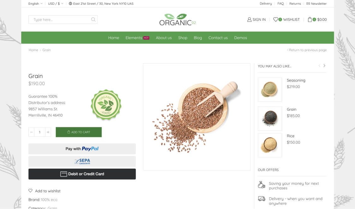
Task: Click the globe address icon
Action: pos(70,3)
